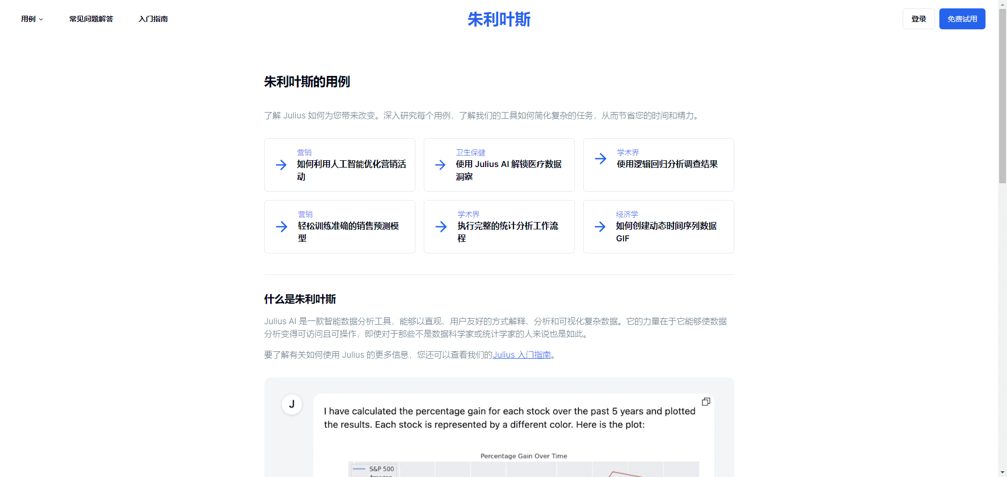Click the Percentage Gain Over Time chart title
Viewport: 1007px width, 477px height.
[523, 456]
